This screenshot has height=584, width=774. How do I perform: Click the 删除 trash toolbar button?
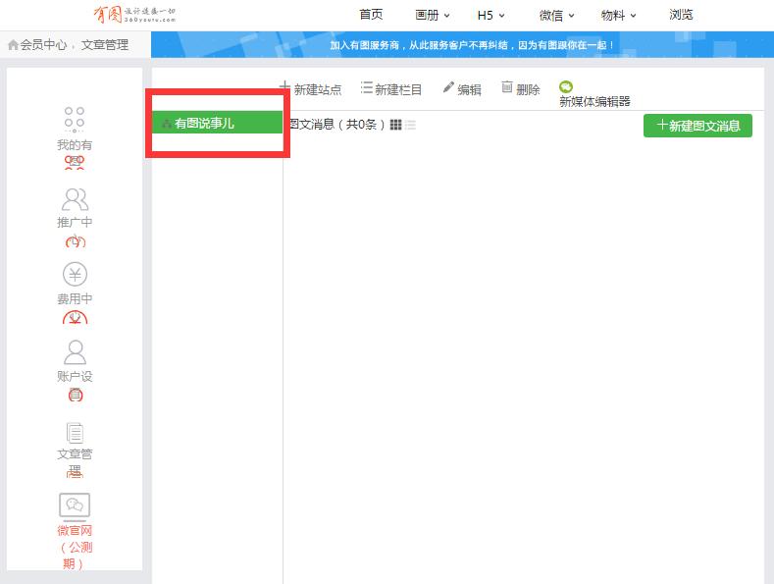521,89
